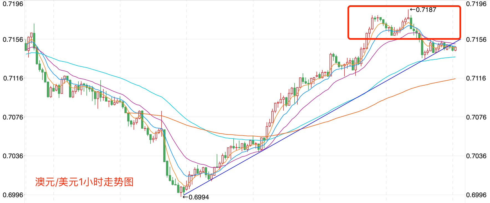Click the candlestick at the 0.7187 peak

pyautogui.click(x=408, y=17)
